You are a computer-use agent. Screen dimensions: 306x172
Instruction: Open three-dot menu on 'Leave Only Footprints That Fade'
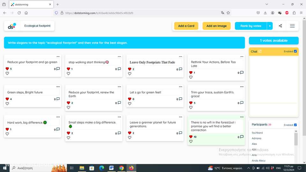pos(180,57)
